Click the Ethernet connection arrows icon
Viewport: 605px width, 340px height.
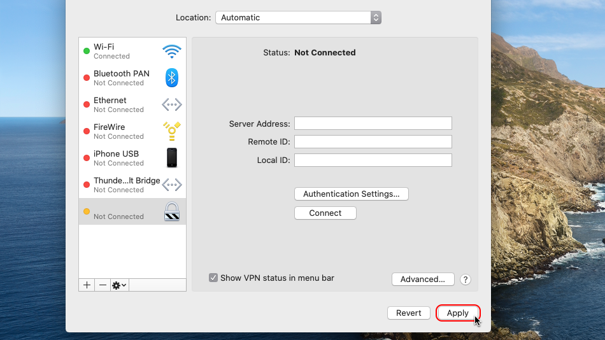171,104
